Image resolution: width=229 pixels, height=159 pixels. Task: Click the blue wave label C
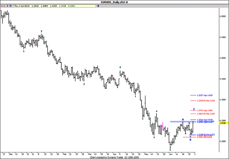point(194,109)
